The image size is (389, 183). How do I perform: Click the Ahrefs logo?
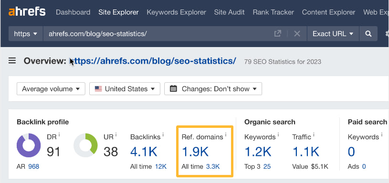[27, 12]
